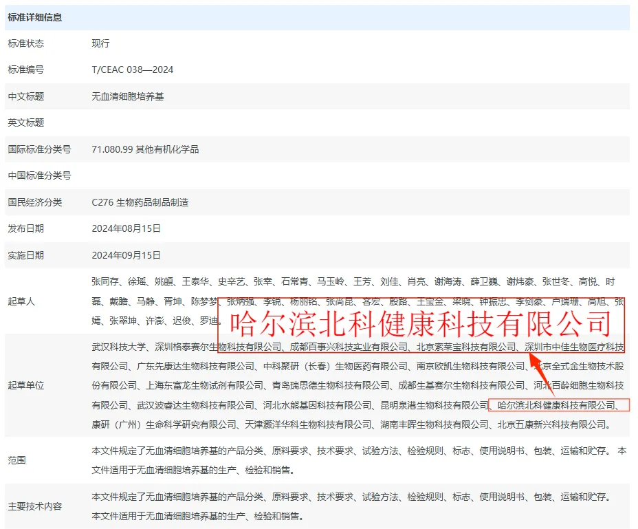Click the 中国标准分类号 label
Image resolution: width=638 pixels, height=529 pixels.
pyautogui.click(x=39, y=175)
